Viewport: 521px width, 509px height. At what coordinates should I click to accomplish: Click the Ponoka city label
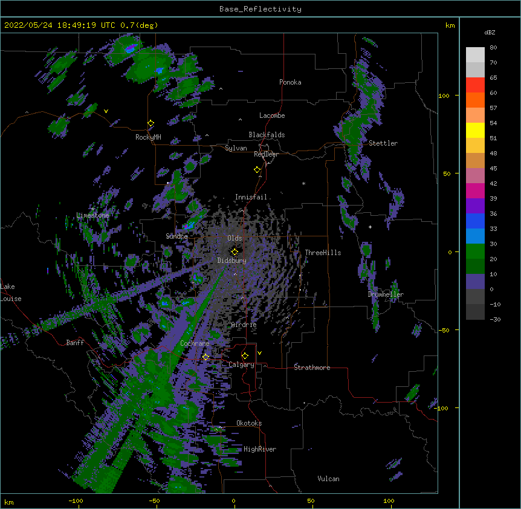point(290,82)
